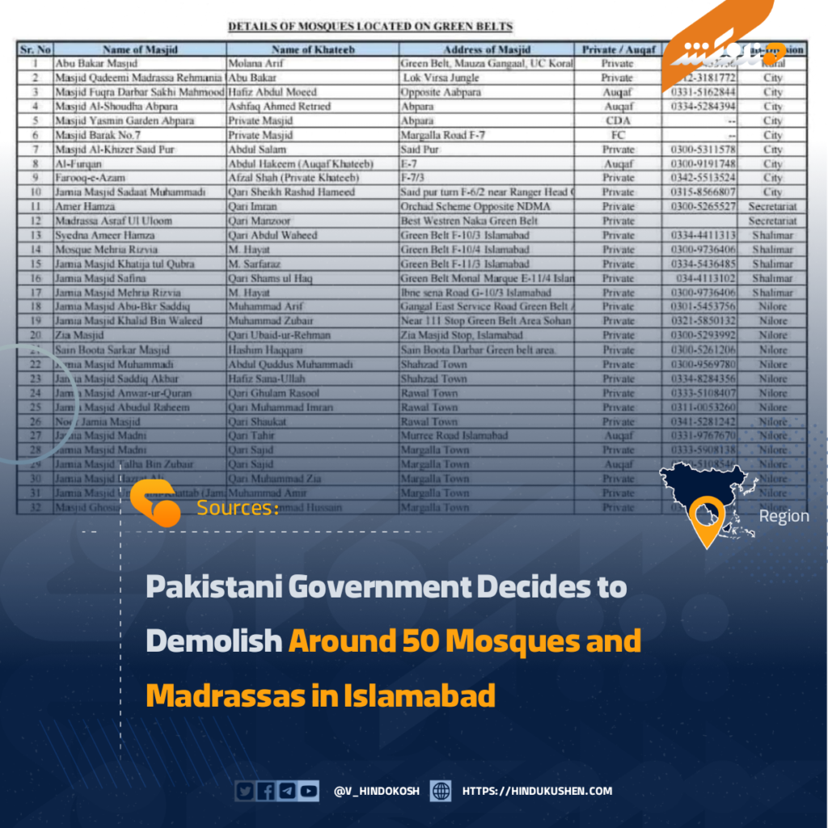Click the 'Name of Khateeb' column header

[x=313, y=49]
